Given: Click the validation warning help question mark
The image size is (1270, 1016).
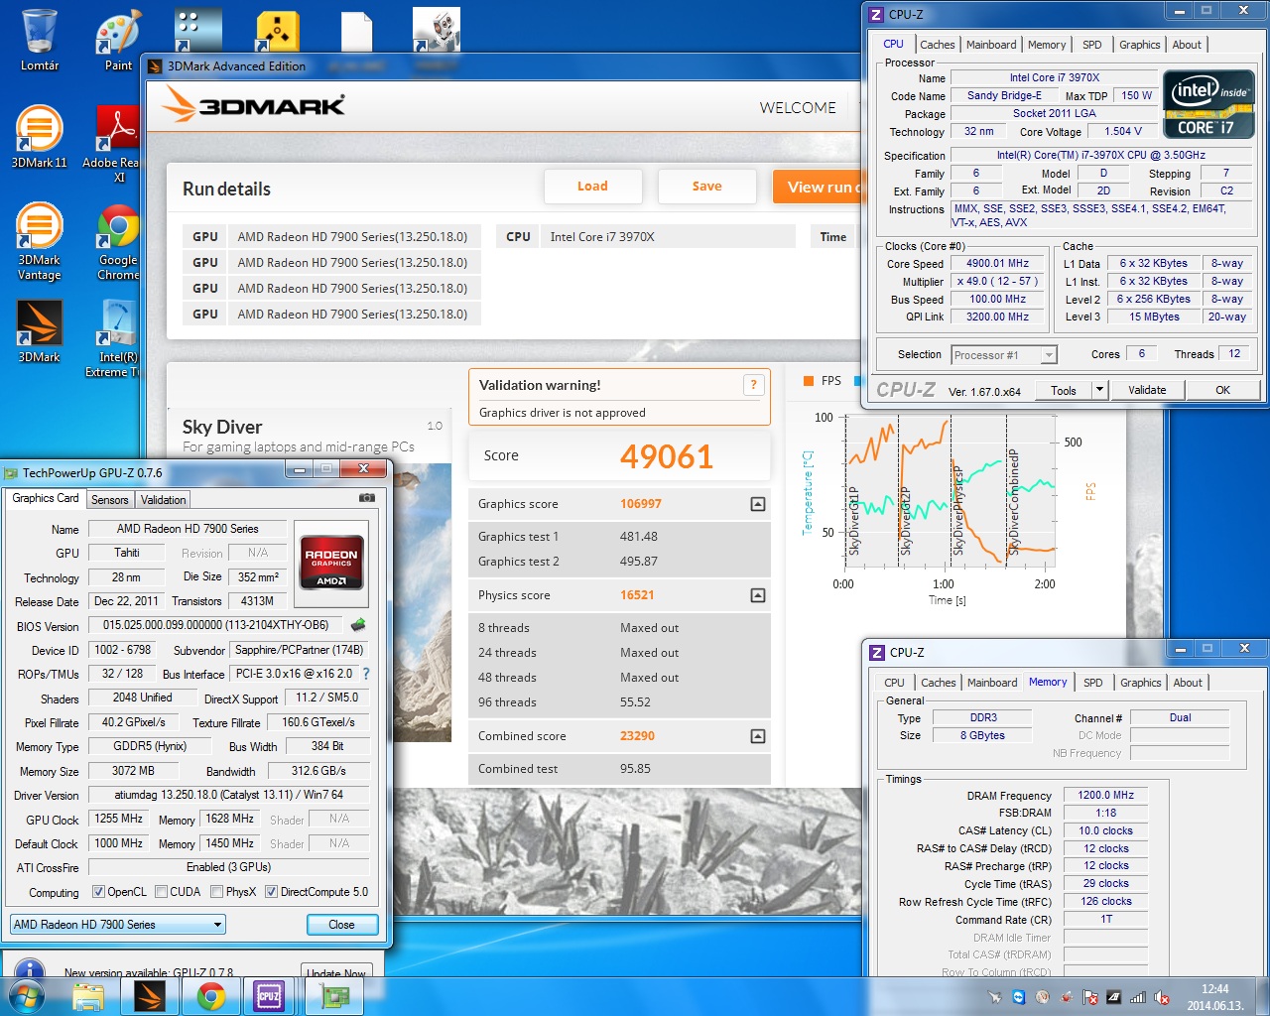Looking at the screenshot, I should [753, 385].
